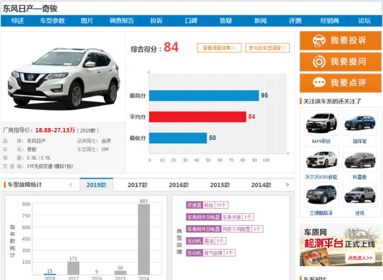Screen dimensions: 383x280
Task: Open the 车型参数 navigation tab
Action: [x=53, y=20]
